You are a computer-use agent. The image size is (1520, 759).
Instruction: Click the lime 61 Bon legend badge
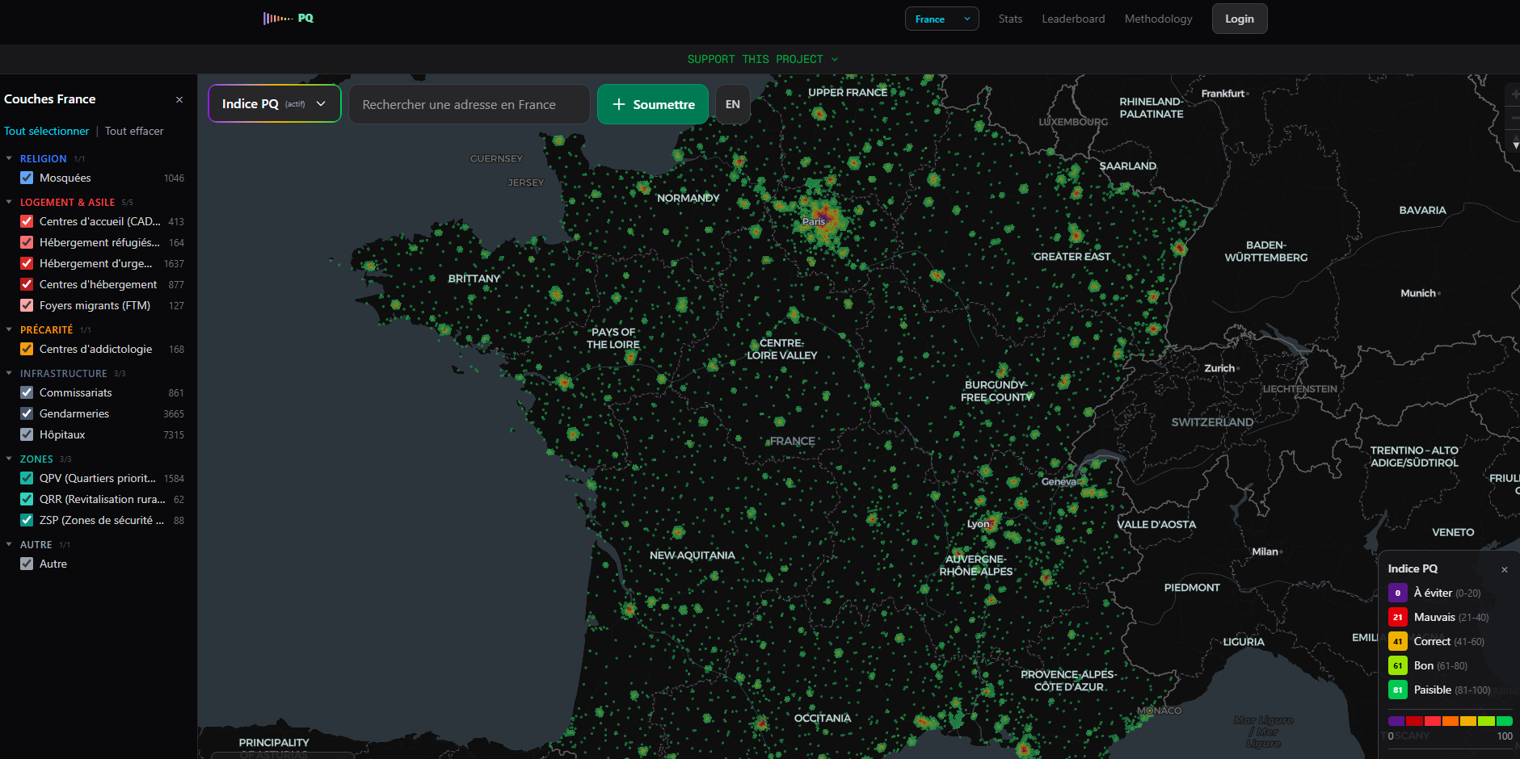pyautogui.click(x=1398, y=665)
